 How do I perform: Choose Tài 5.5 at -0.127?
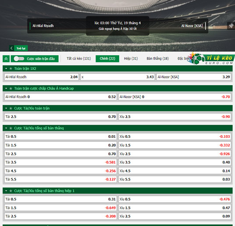pyautogui.click(x=61, y=179)
